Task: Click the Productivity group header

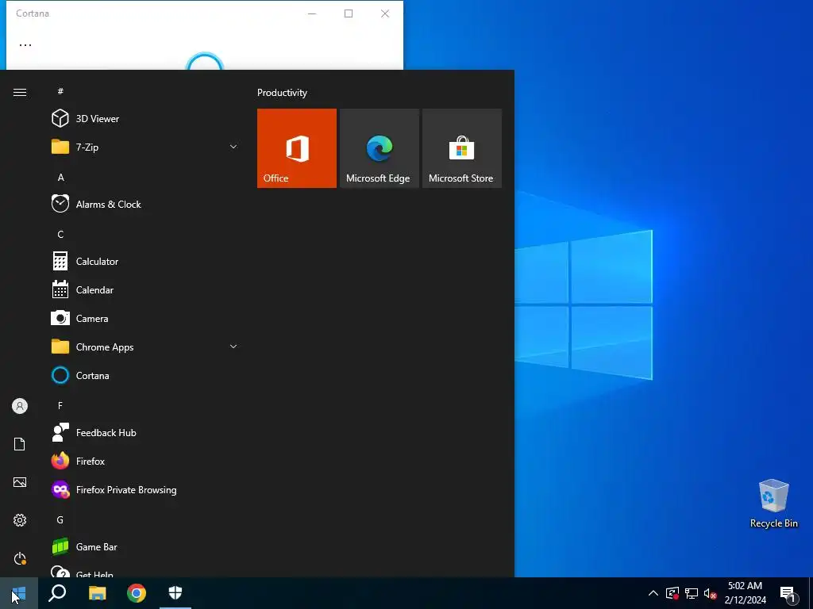Action: tap(282, 93)
